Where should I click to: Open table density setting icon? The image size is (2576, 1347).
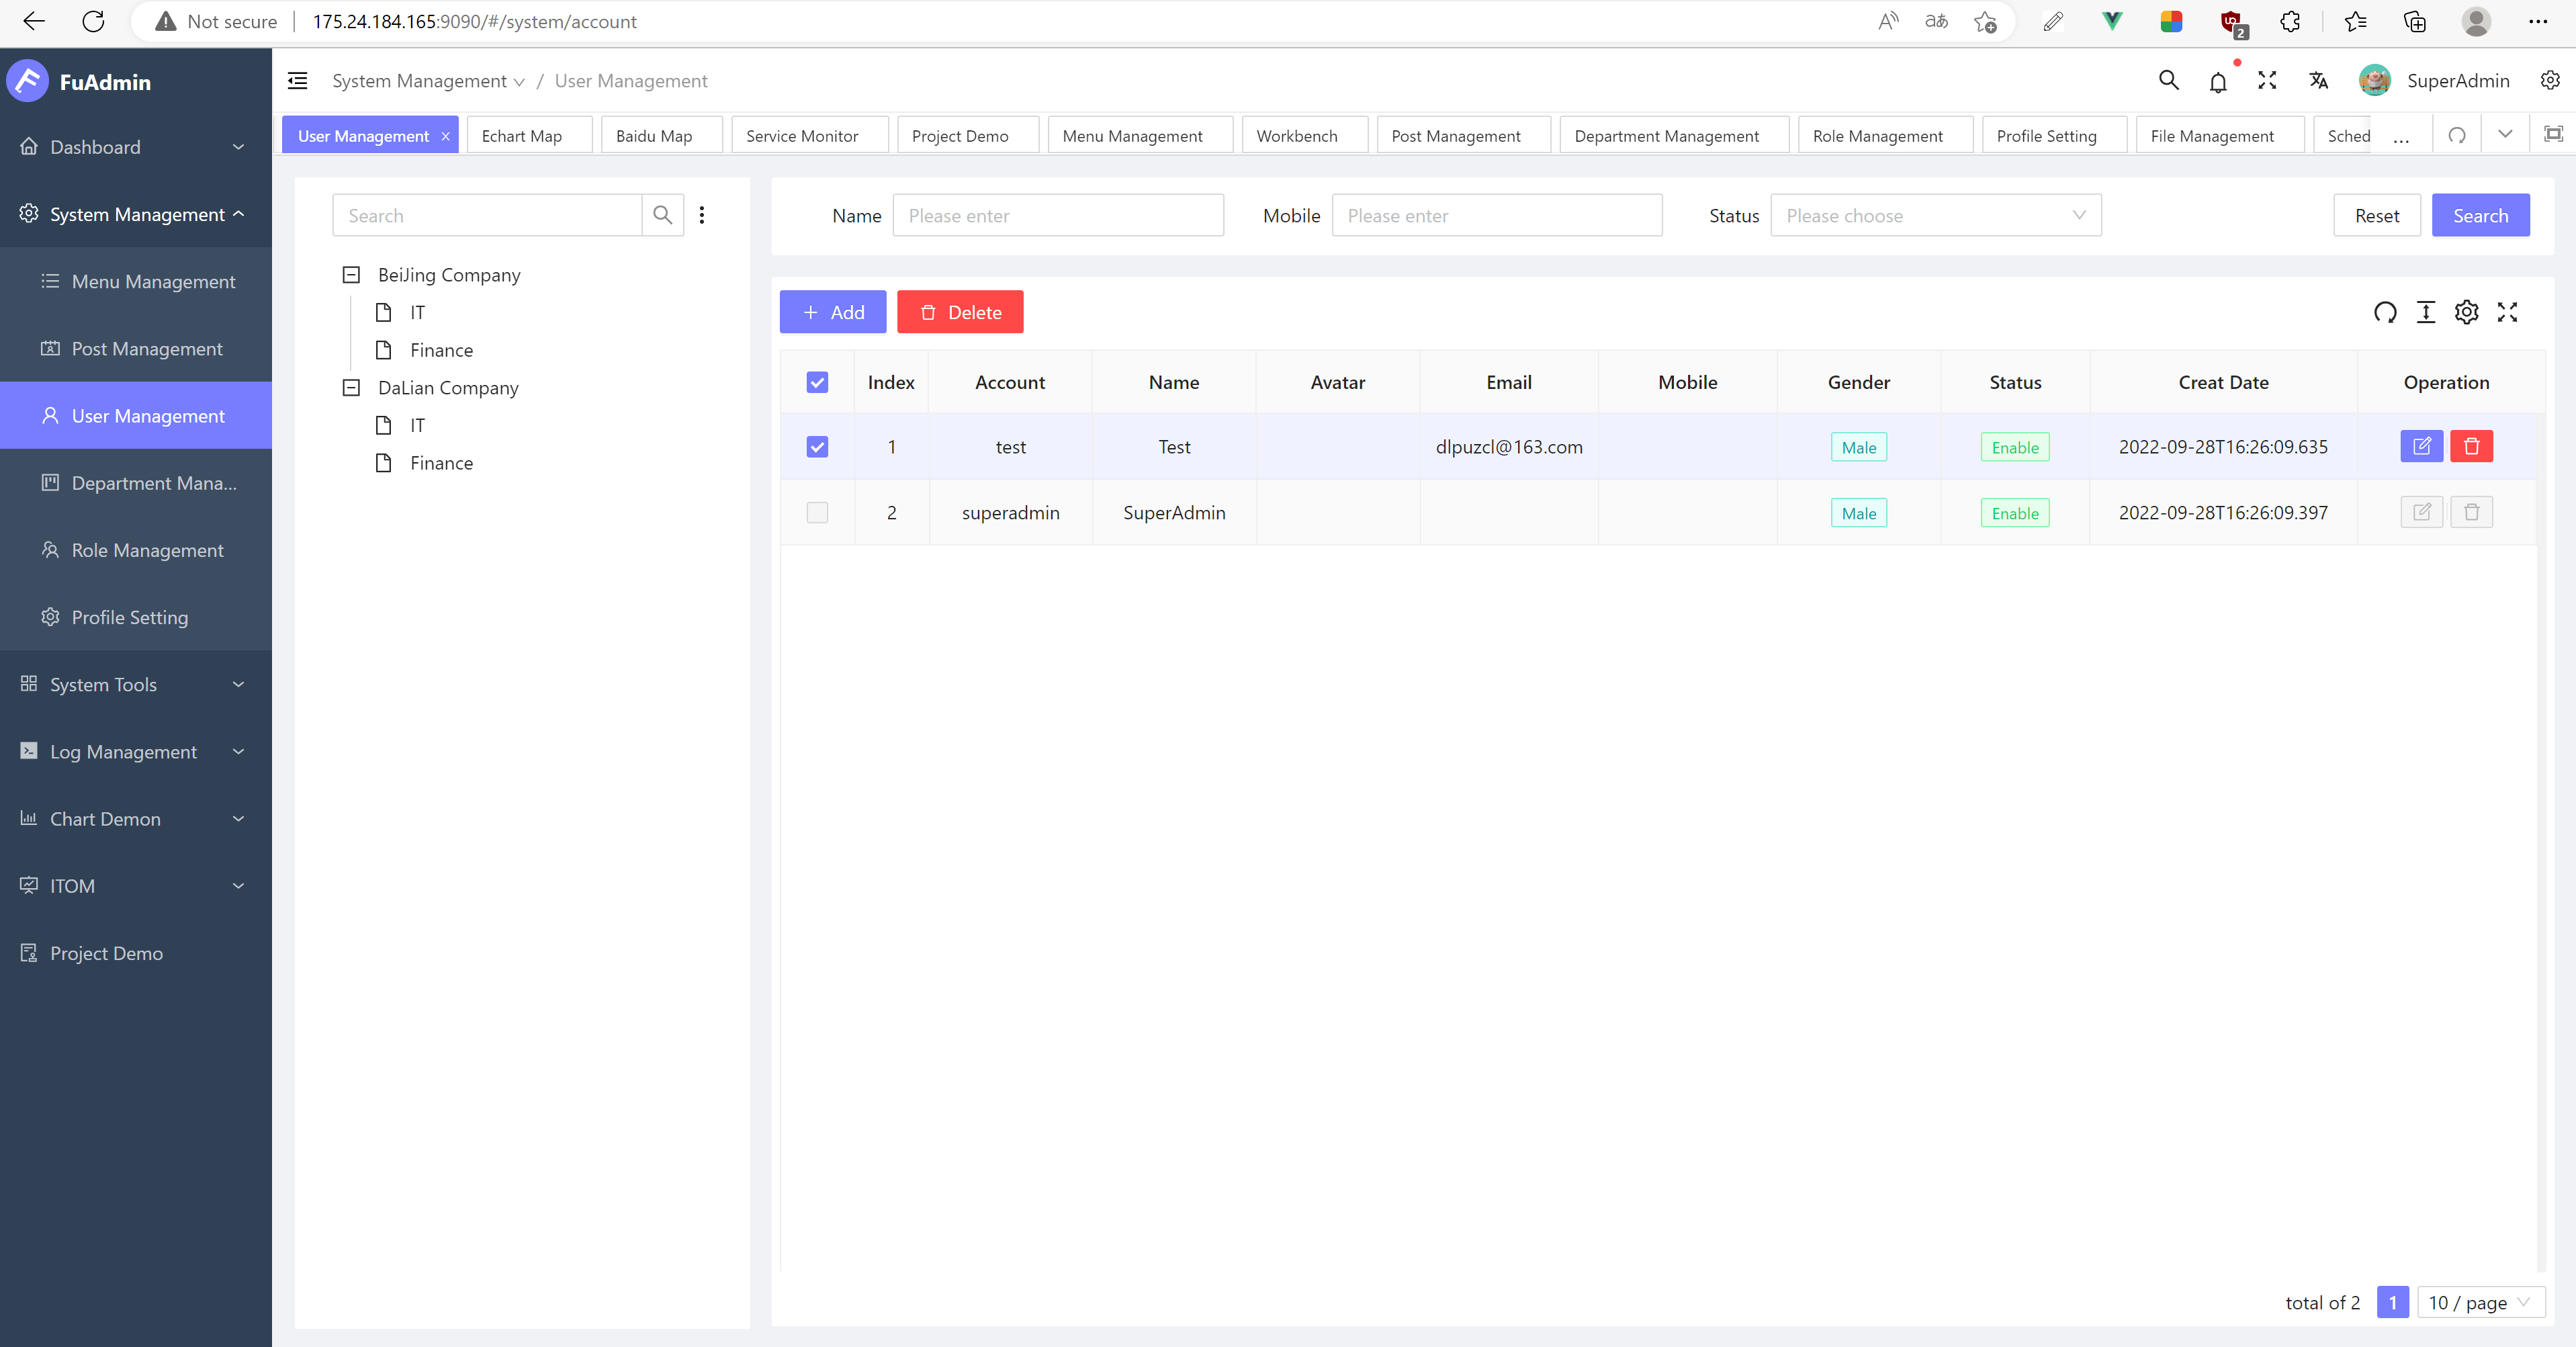2426,313
